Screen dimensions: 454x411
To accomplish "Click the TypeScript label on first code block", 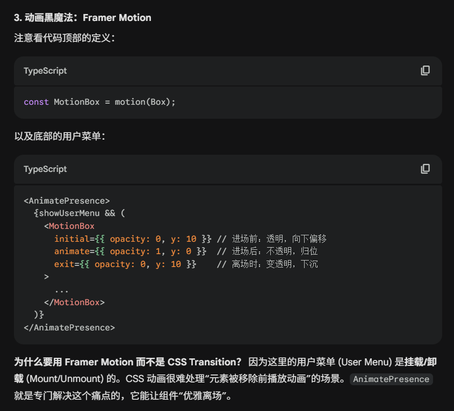I will [45, 71].
